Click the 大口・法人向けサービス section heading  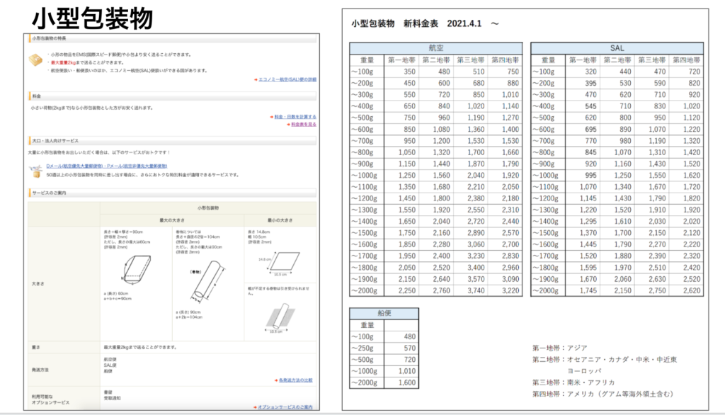click(55, 141)
